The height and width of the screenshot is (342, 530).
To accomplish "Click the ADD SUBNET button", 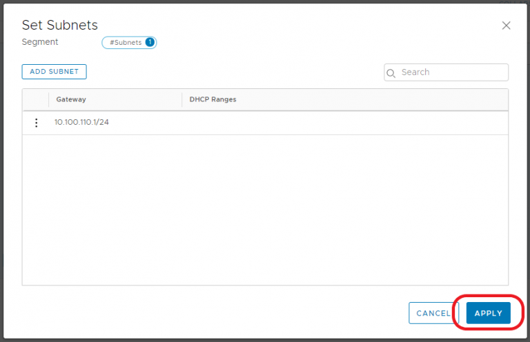I will (54, 72).
